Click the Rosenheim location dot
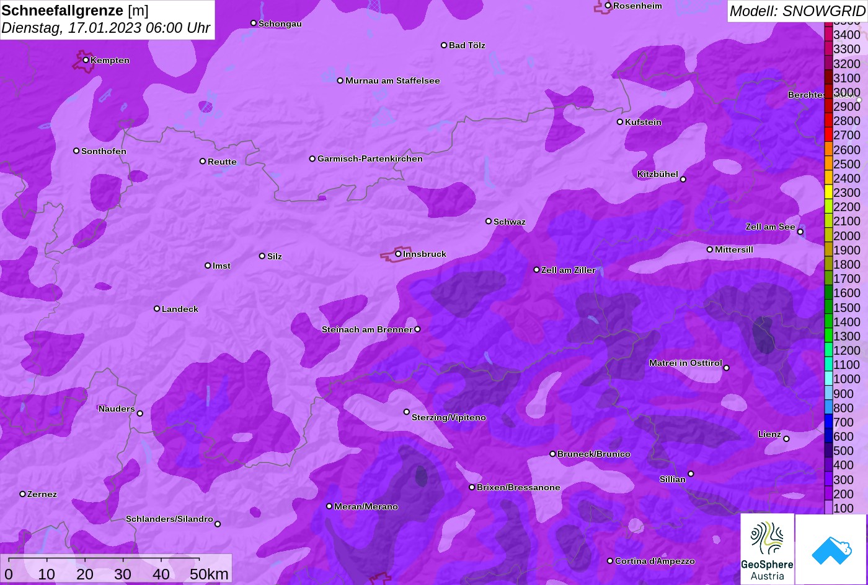The image size is (868, 585). [608, 6]
